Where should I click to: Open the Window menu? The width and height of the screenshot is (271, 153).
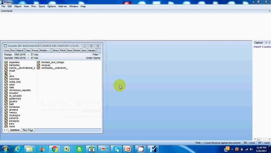tap(74, 6)
